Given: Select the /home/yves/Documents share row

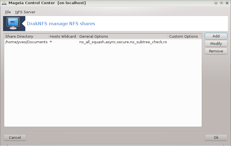Looking at the screenshot, I should pyautogui.click(x=26, y=42).
